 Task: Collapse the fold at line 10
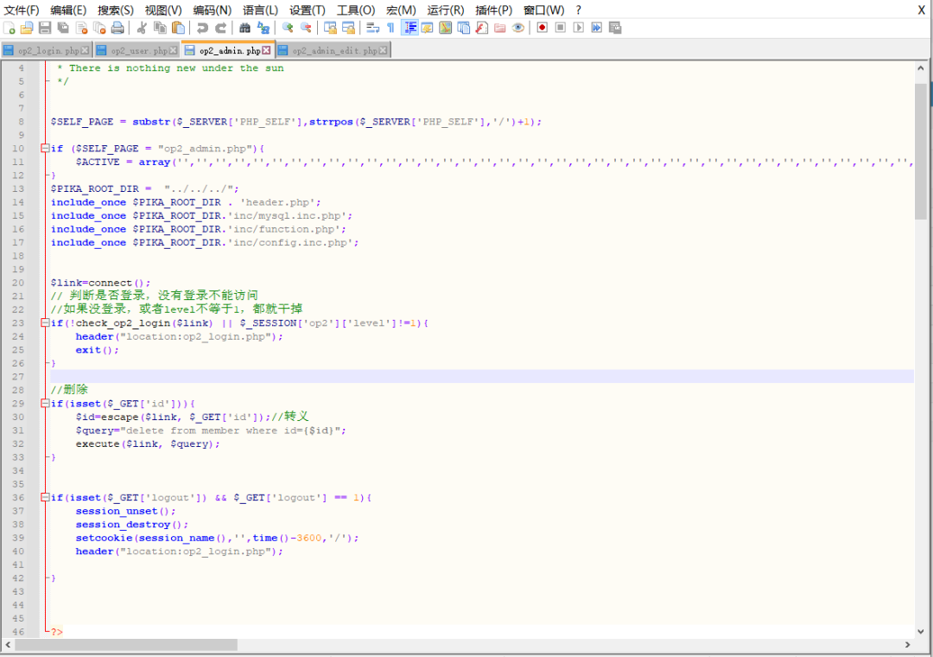coord(45,149)
